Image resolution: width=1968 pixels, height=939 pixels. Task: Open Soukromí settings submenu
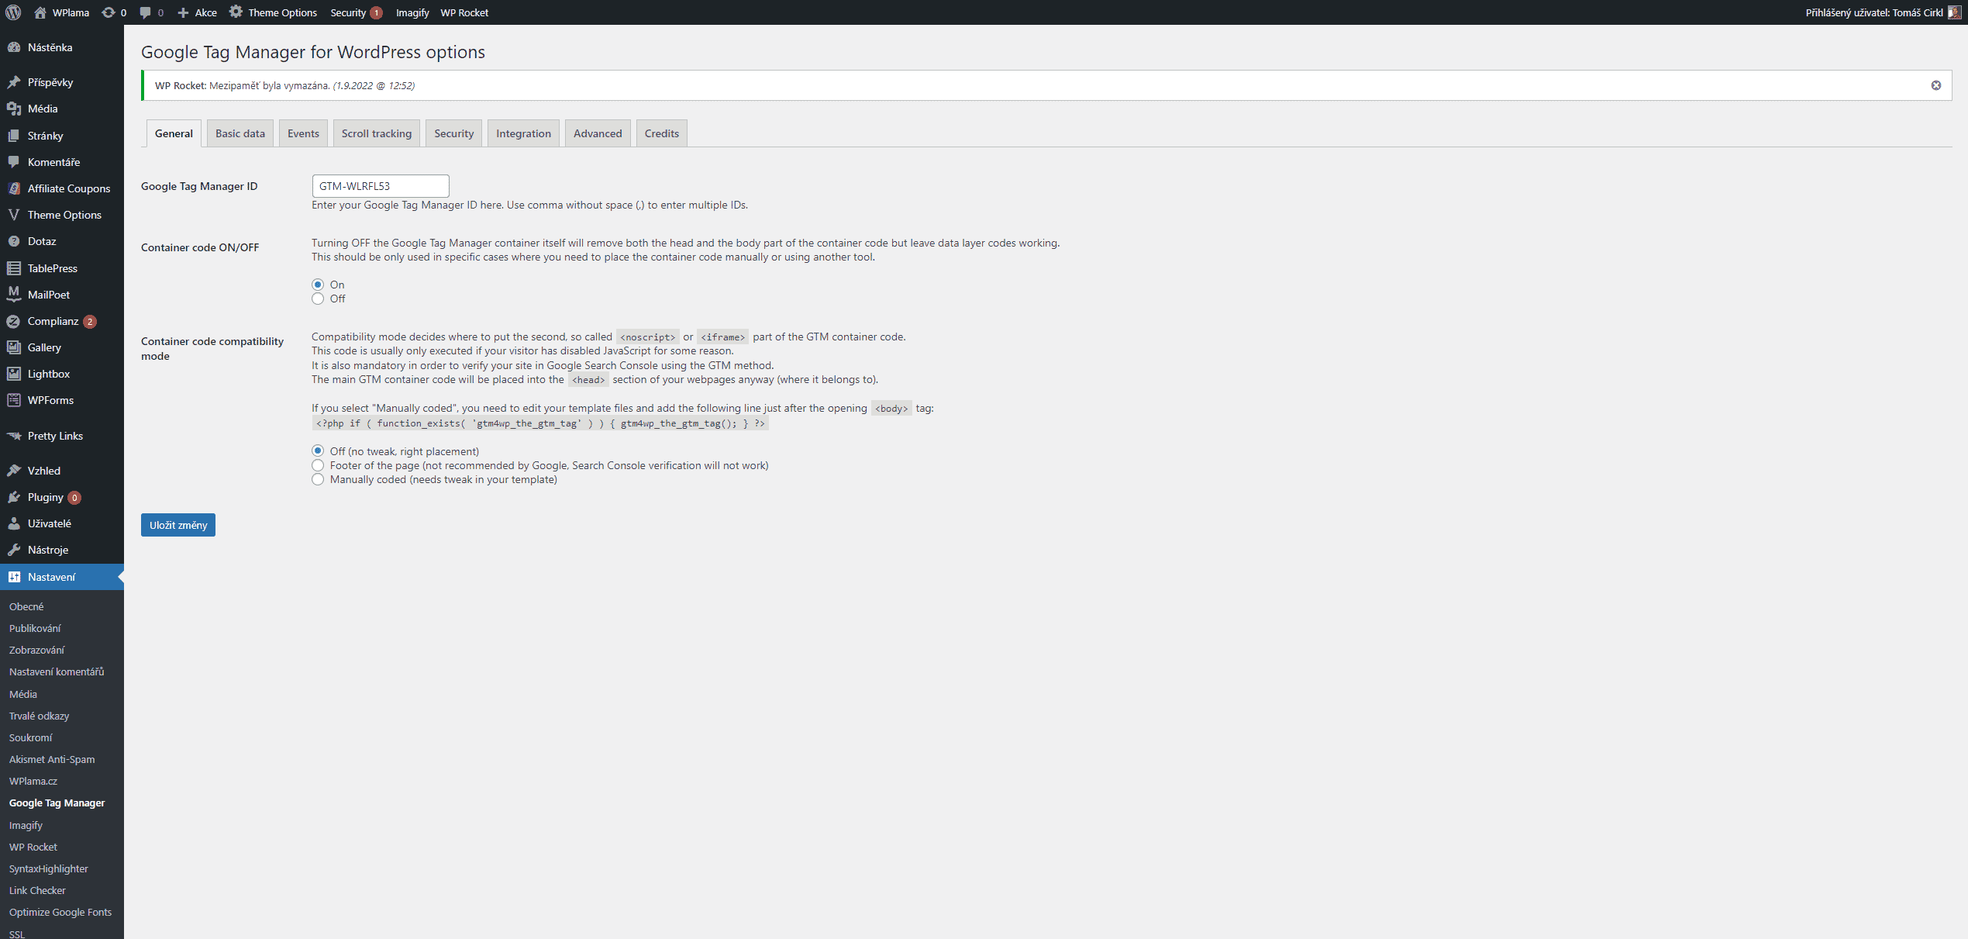[31, 737]
